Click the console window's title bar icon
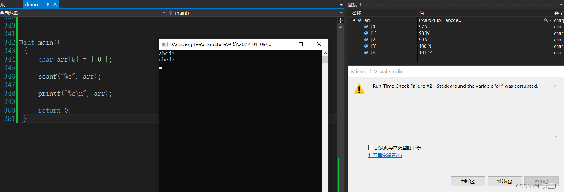Viewport: 564px width, 192px height. tap(164, 44)
